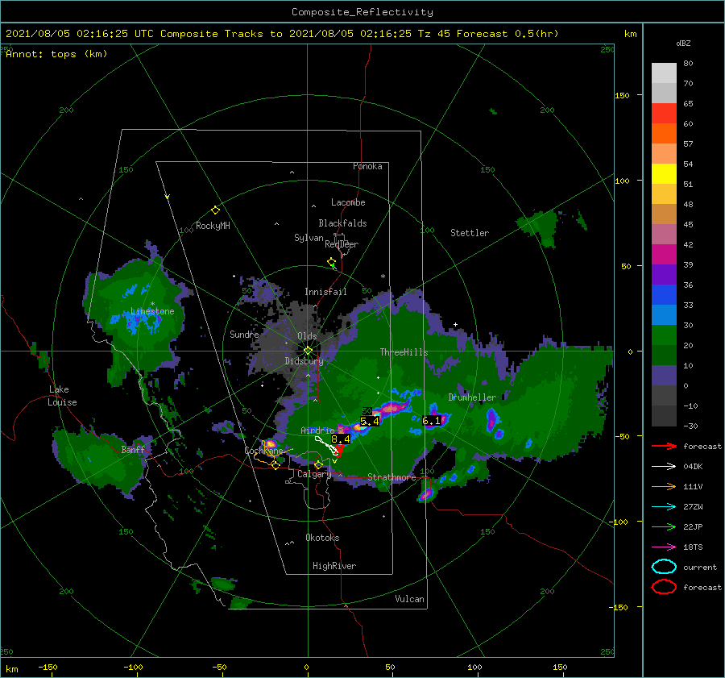Click the Okotoks city label
725x678 pixels.
[322, 537]
